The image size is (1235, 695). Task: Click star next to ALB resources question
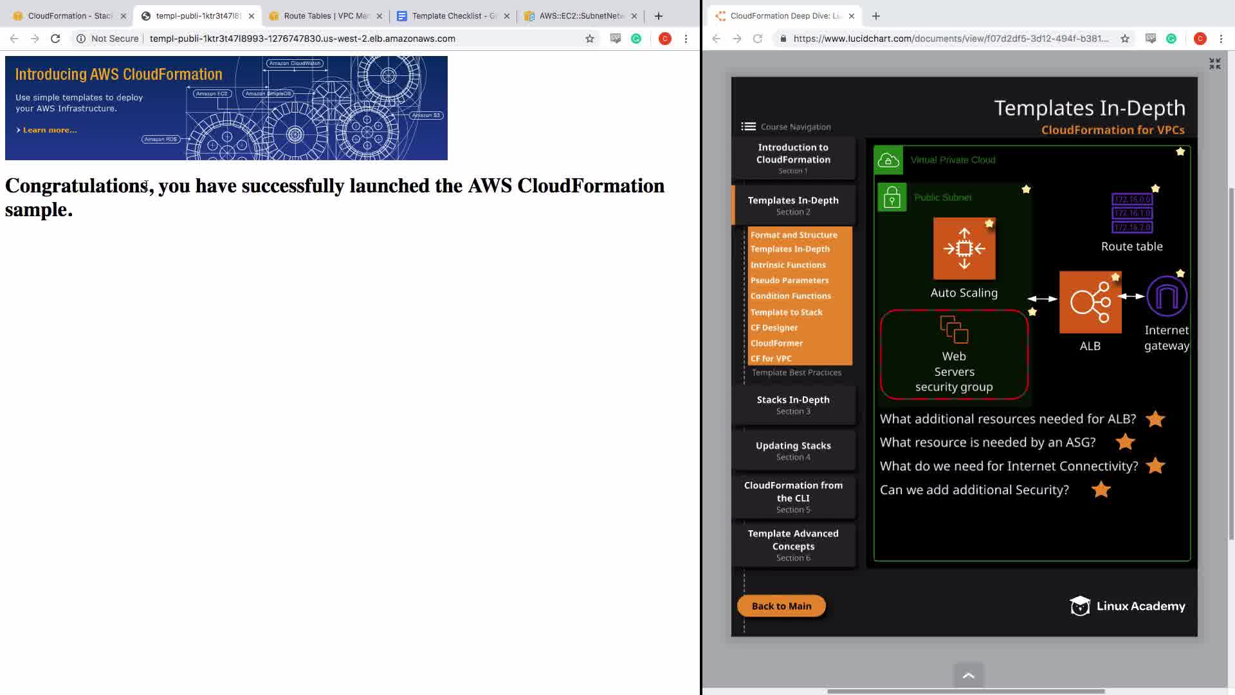pos(1155,419)
